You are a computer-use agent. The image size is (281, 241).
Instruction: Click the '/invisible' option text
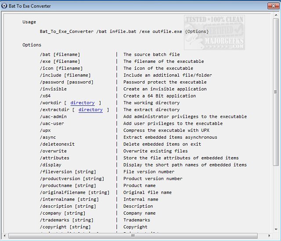[53, 89]
